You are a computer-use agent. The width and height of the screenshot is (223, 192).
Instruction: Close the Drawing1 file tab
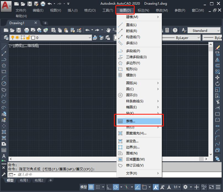click(36, 23)
